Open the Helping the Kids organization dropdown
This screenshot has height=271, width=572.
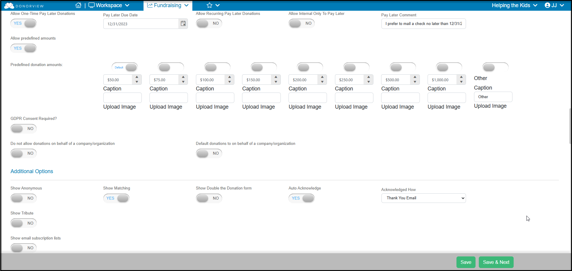[515, 5]
